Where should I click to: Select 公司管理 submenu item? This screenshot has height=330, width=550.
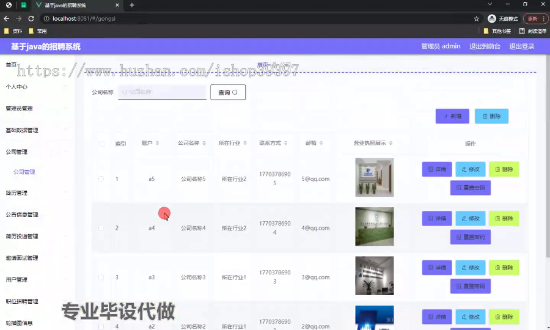point(24,172)
